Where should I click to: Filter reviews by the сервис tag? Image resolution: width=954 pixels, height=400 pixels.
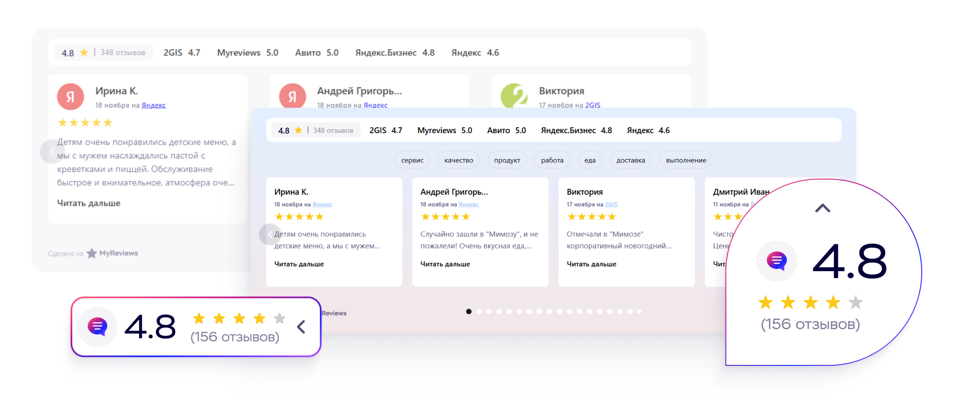click(412, 160)
